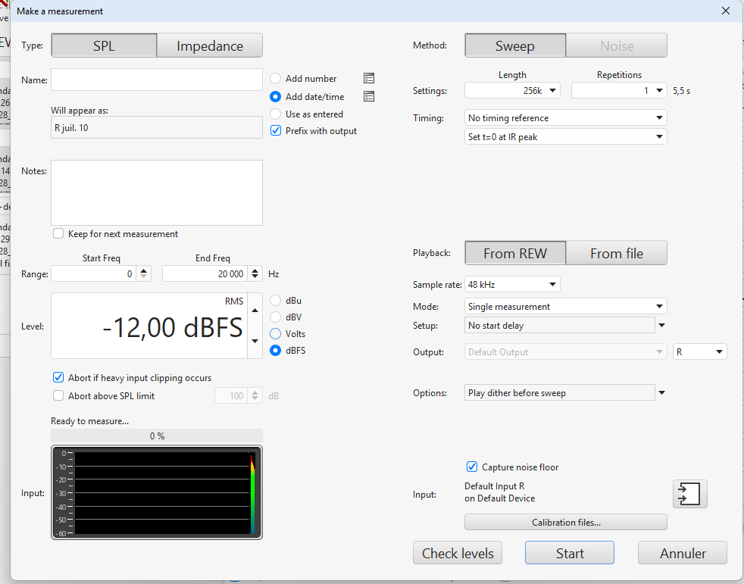Adjust the SPL limit stepper

[255, 395]
